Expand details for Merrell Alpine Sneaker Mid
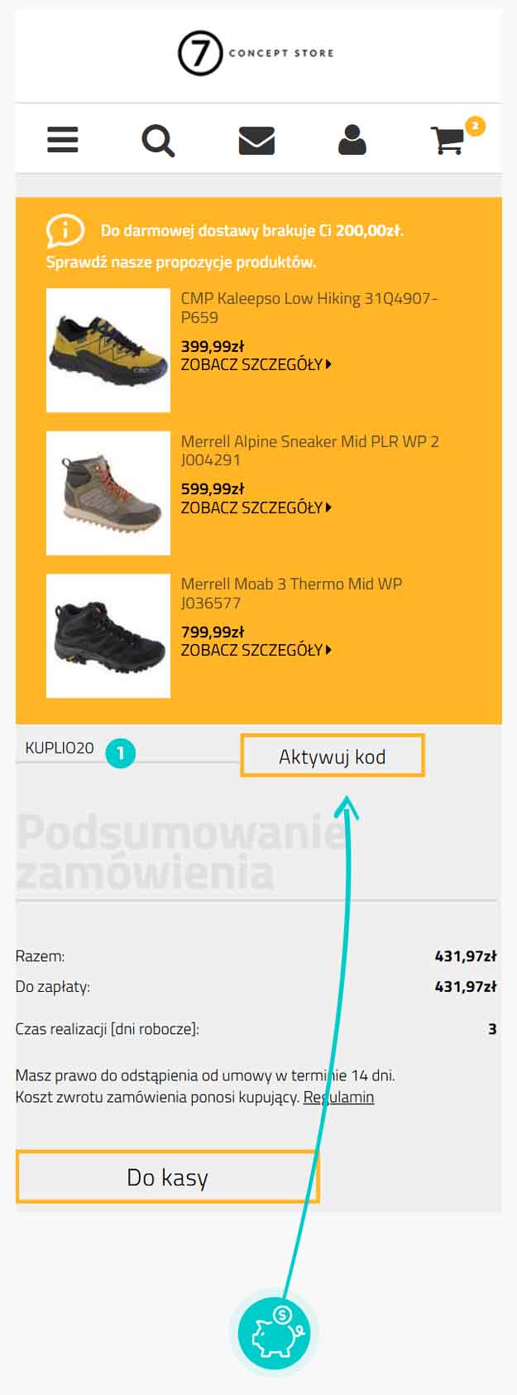Image resolution: width=517 pixels, height=1395 pixels. 256,507
